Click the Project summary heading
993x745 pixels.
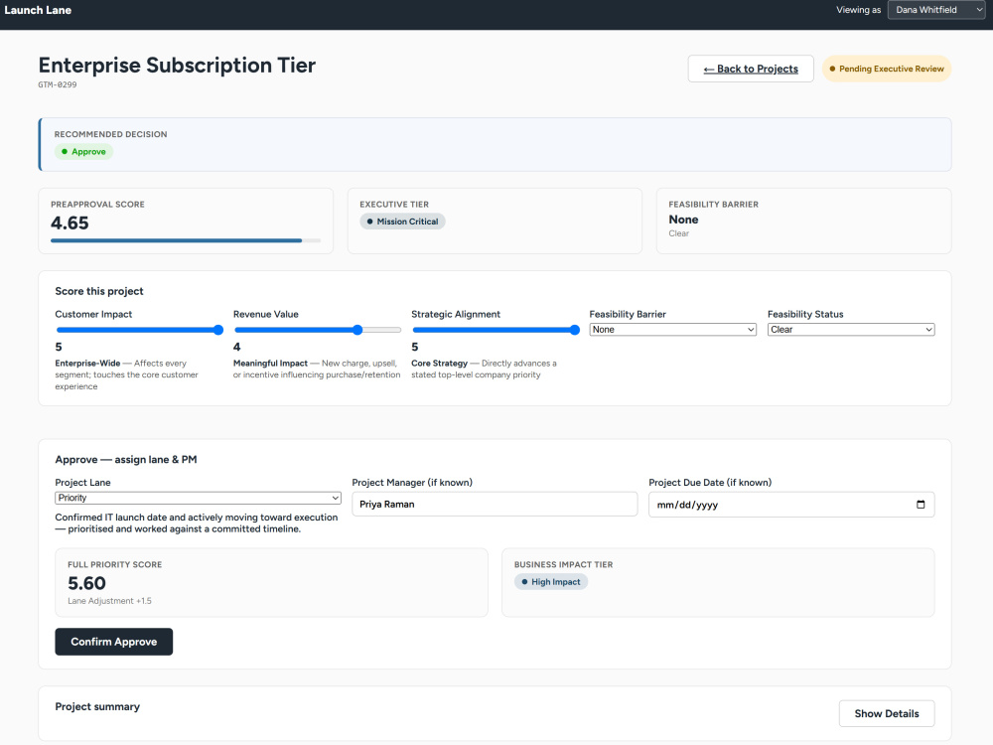tap(97, 707)
